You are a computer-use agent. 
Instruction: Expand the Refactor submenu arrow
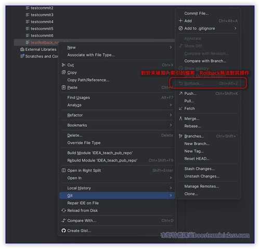(x=171, y=115)
